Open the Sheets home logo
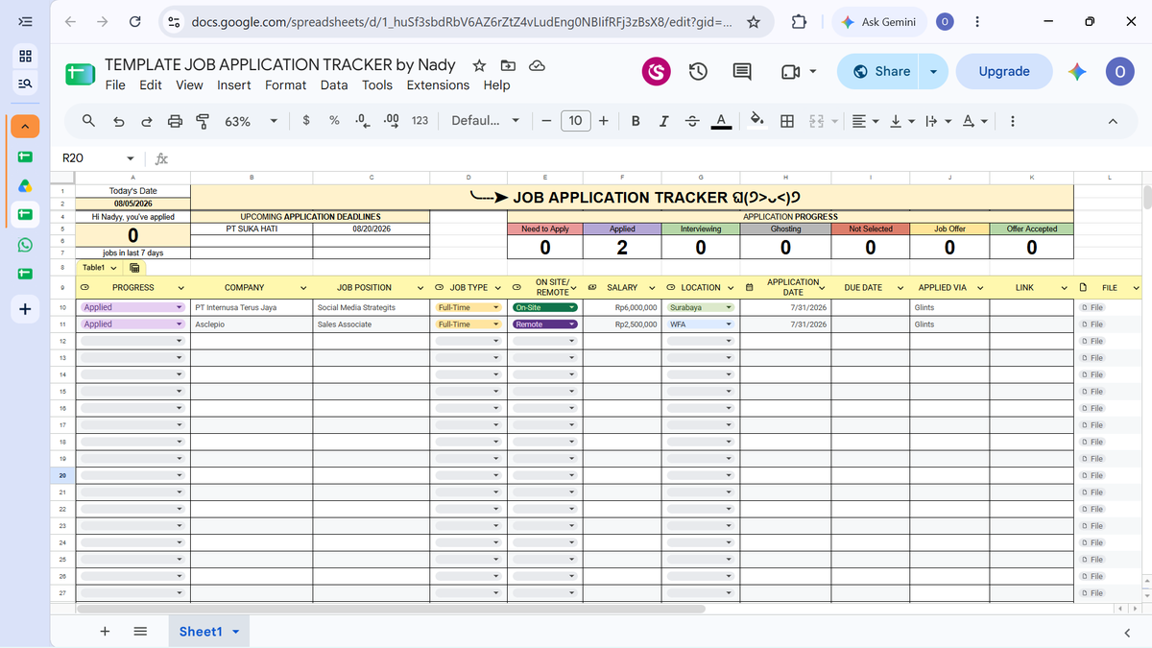The image size is (1152, 648). point(81,74)
